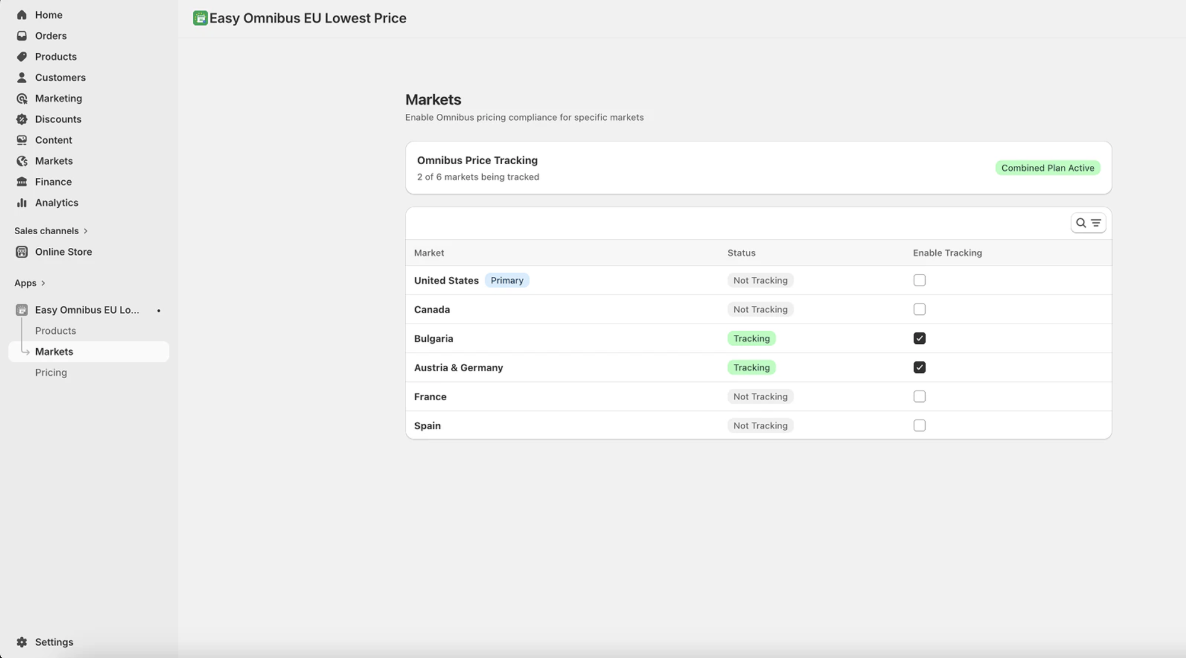Expand the Apps section chevron
The height and width of the screenshot is (658, 1186).
43,283
